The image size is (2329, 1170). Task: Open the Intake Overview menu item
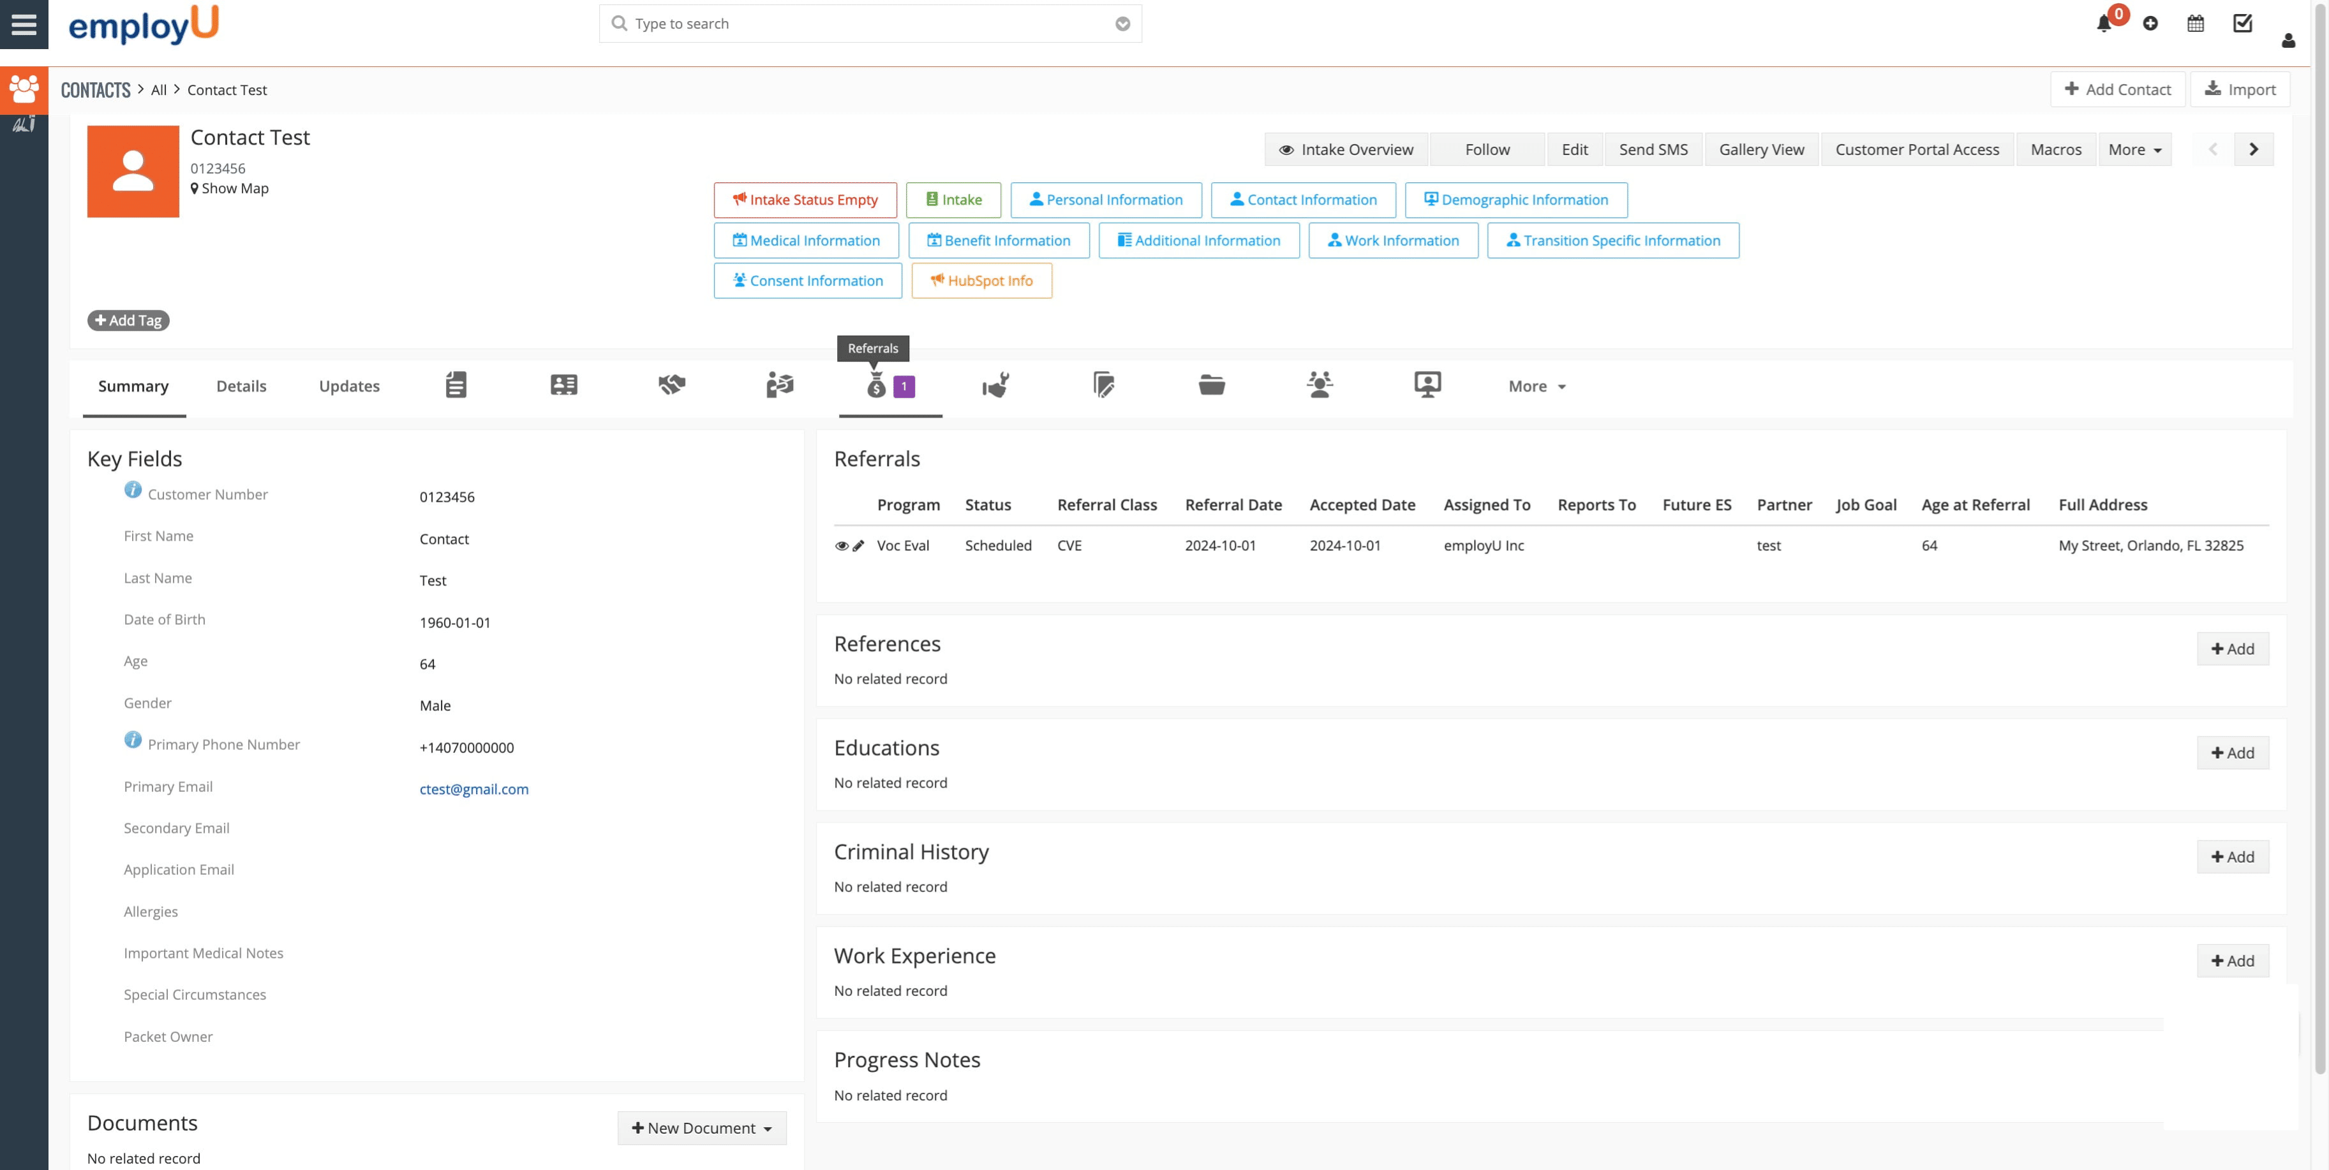[1346, 149]
